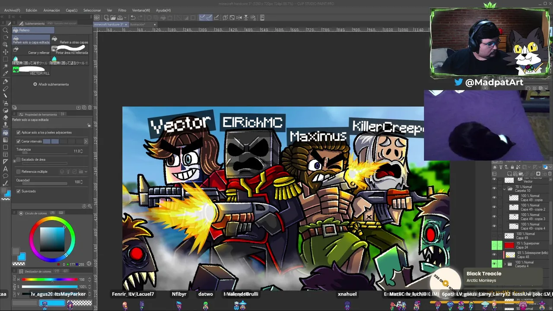Select the Balloon tool
The width and height of the screenshot is (553, 311).
coord(5,176)
